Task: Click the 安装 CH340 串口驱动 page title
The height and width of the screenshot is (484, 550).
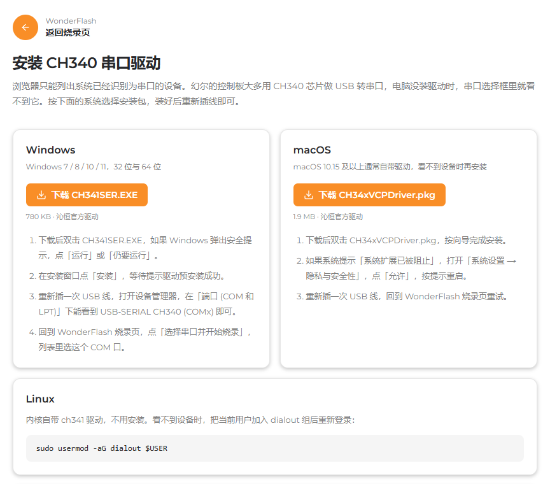Action: pyautogui.click(x=87, y=63)
